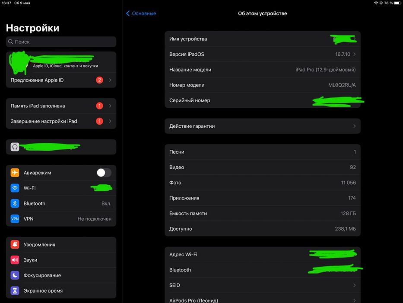
Task: Go back to Основные
Action: (141, 13)
